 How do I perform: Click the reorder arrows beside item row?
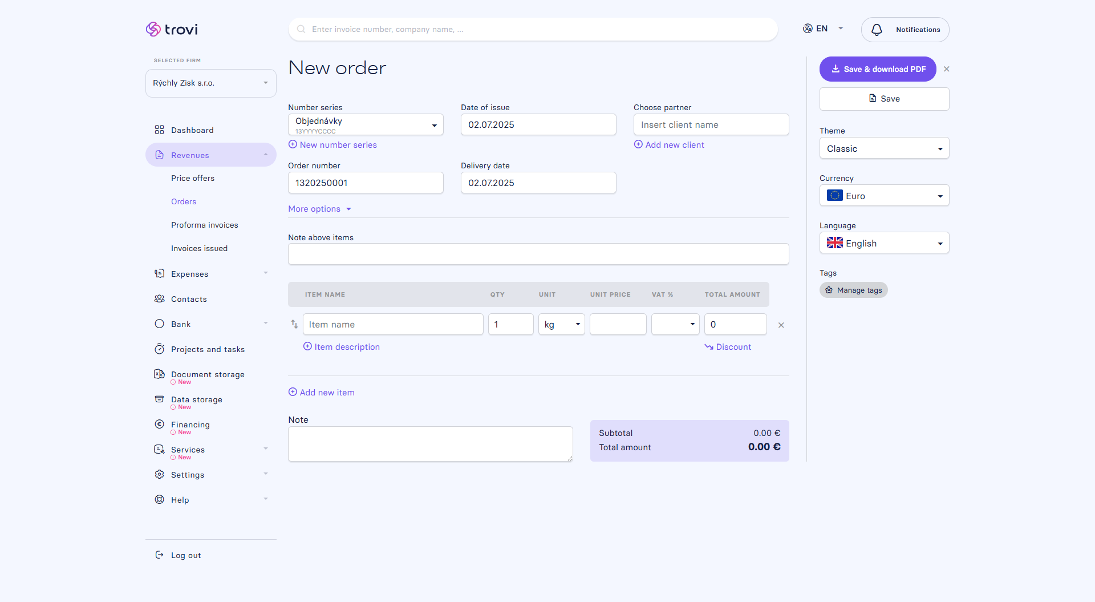tap(294, 324)
